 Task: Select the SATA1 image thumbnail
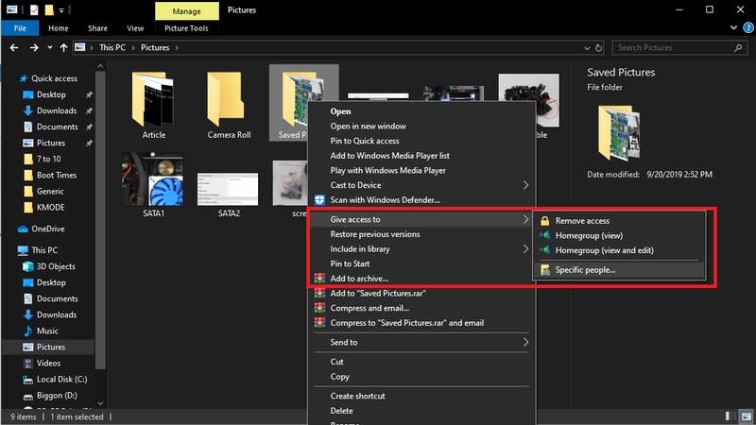point(153,178)
